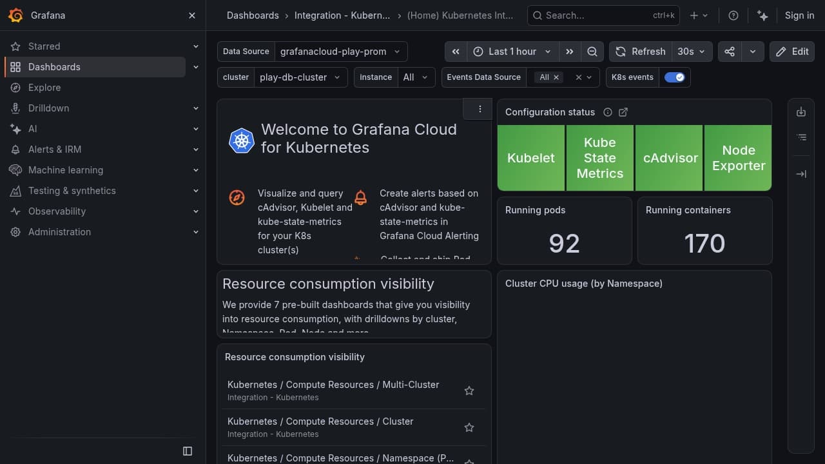The height and width of the screenshot is (464, 825).
Task: Click the Edit dashboard button
Action: point(792,52)
